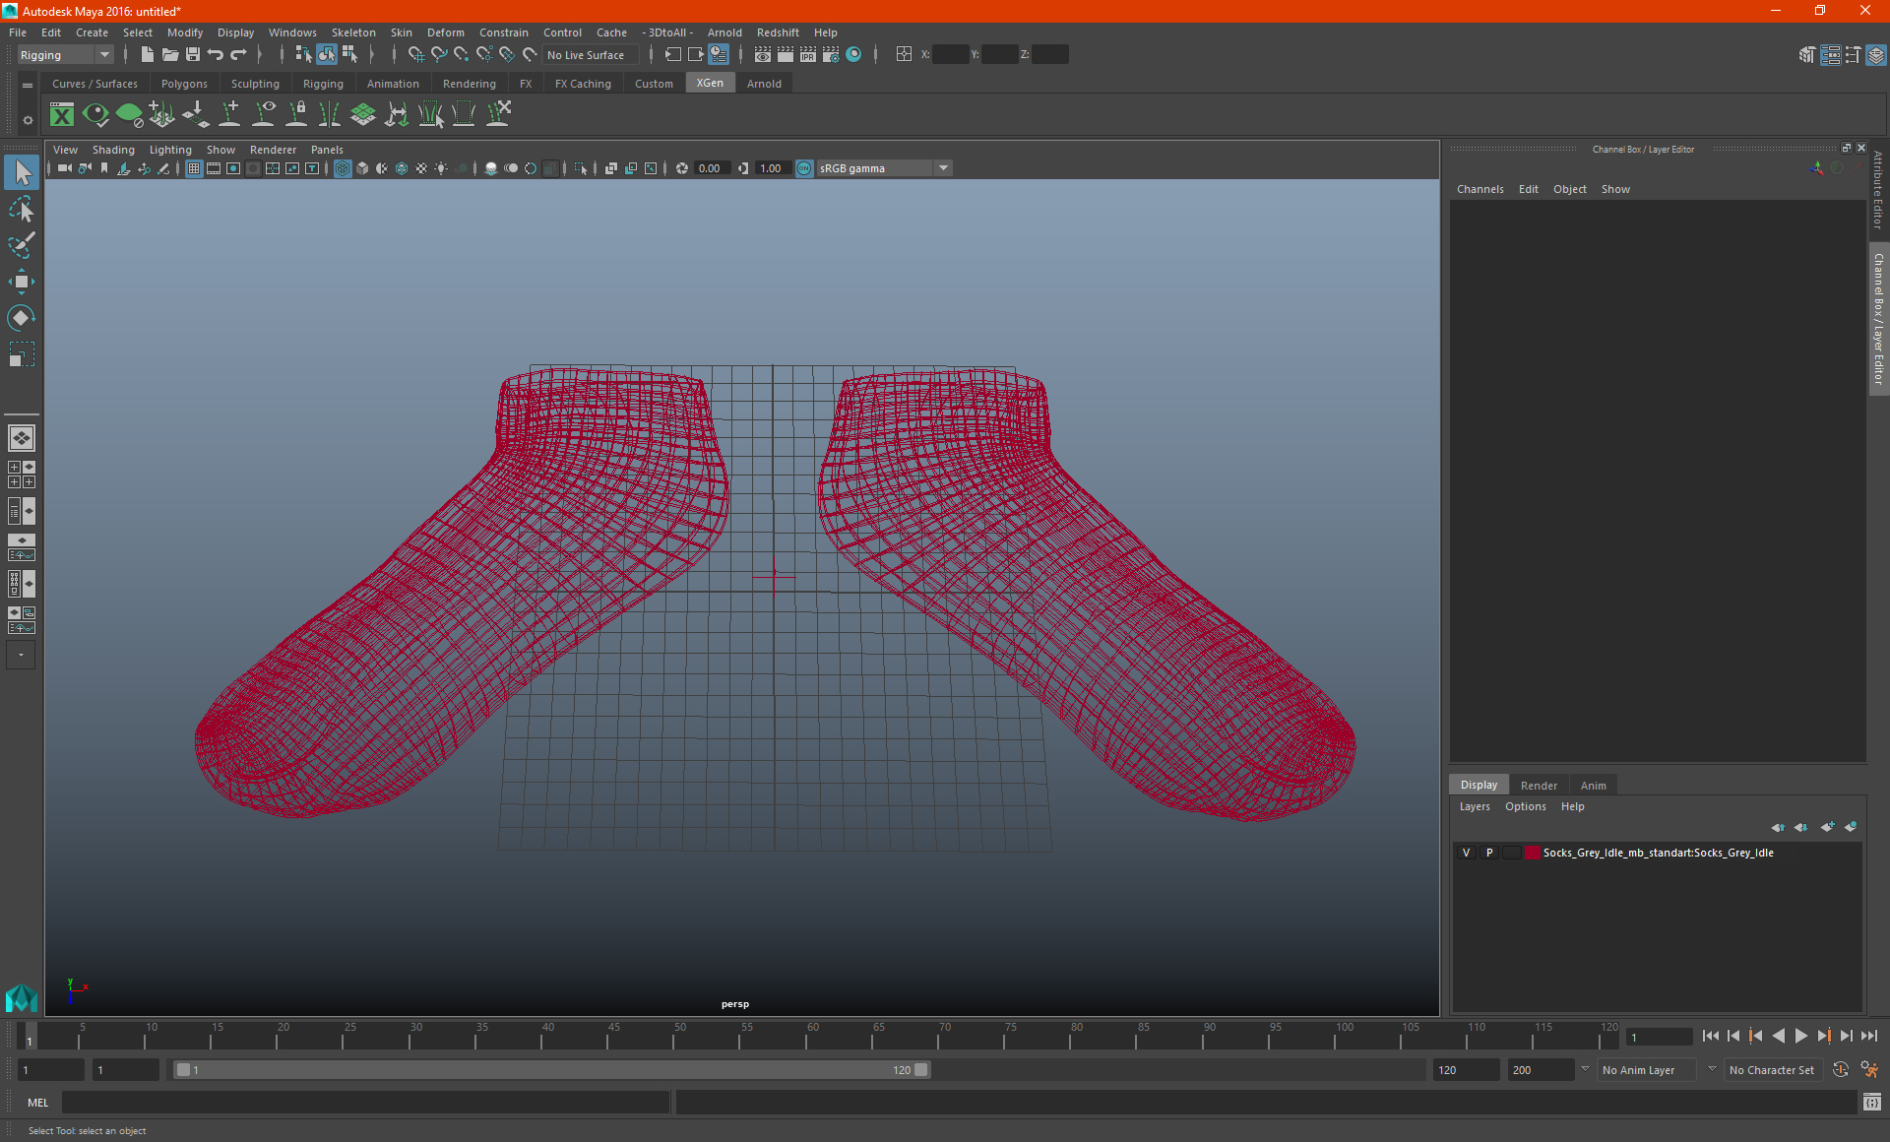Viewport: 1890px width, 1142px height.
Task: Click the red layer color swatch
Action: pos(1533,853)
